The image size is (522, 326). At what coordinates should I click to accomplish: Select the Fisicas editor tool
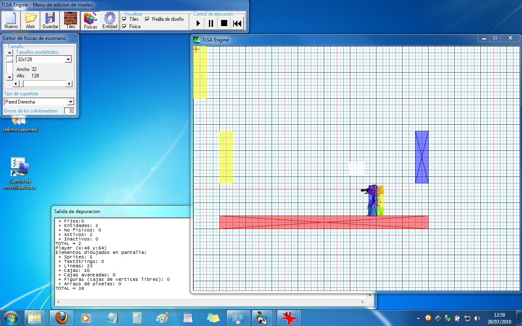[x=91, y=20]
